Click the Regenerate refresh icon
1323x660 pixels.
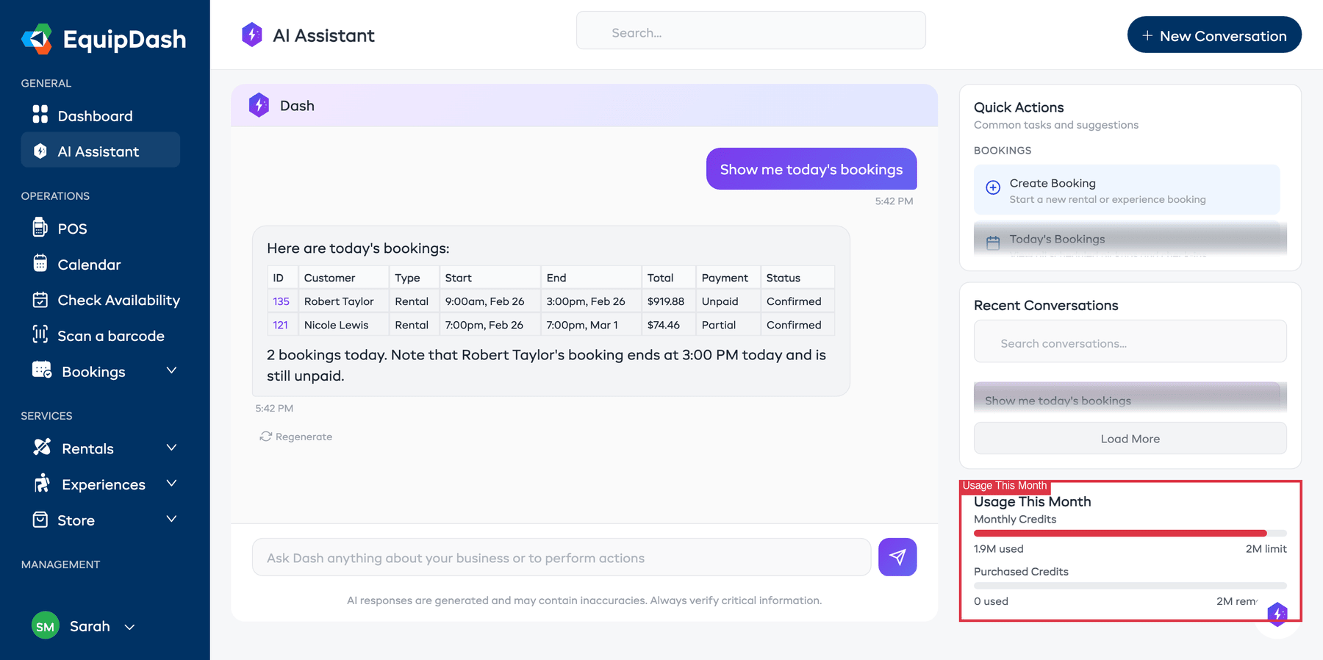tap(265, 437)
